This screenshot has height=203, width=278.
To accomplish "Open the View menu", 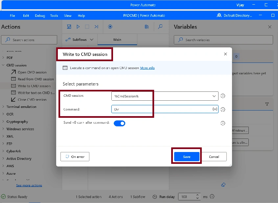I will (x=68, y=15).
